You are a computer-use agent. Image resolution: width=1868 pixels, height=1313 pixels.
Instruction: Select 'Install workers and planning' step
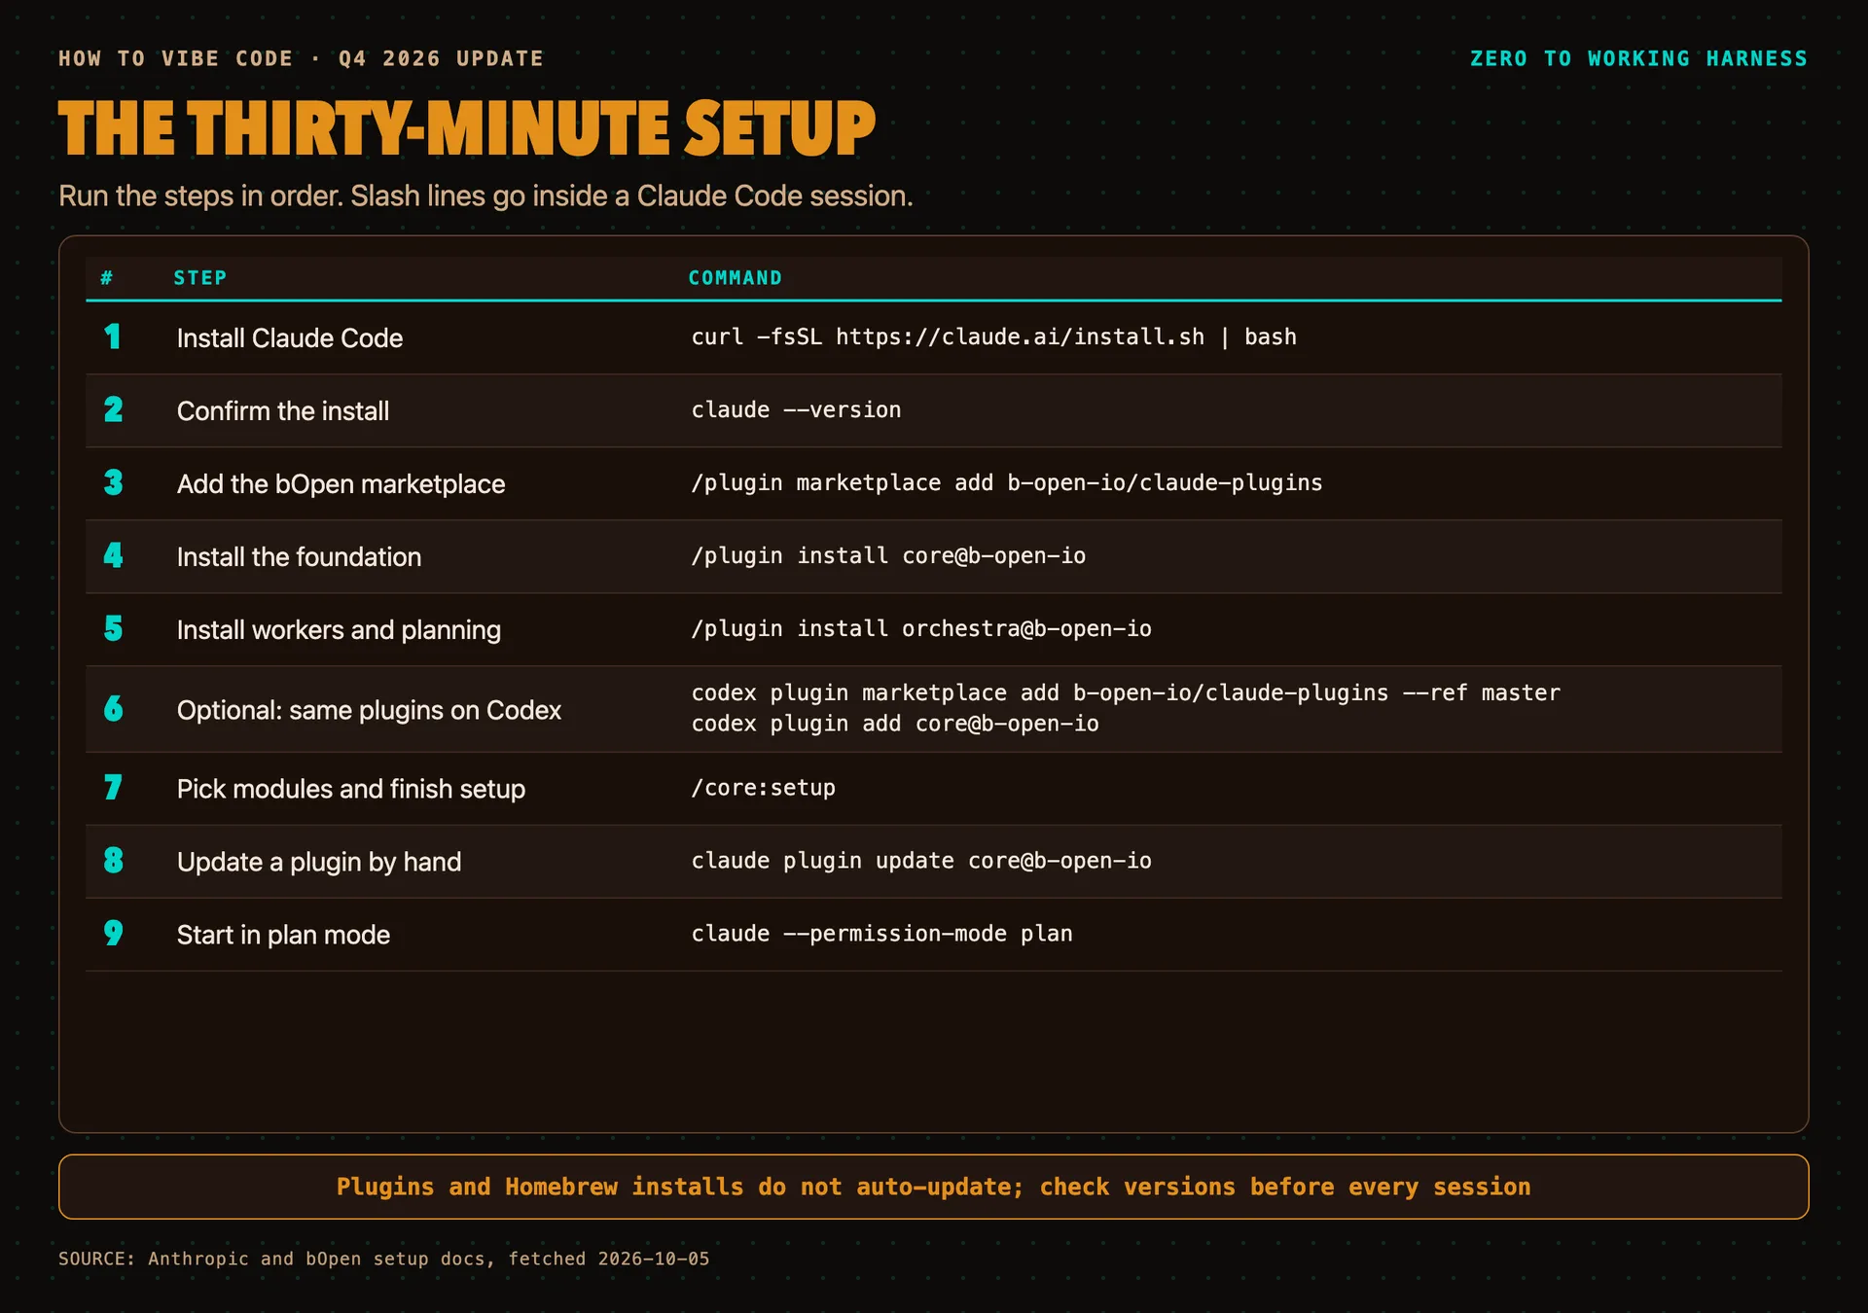point(339,629)
